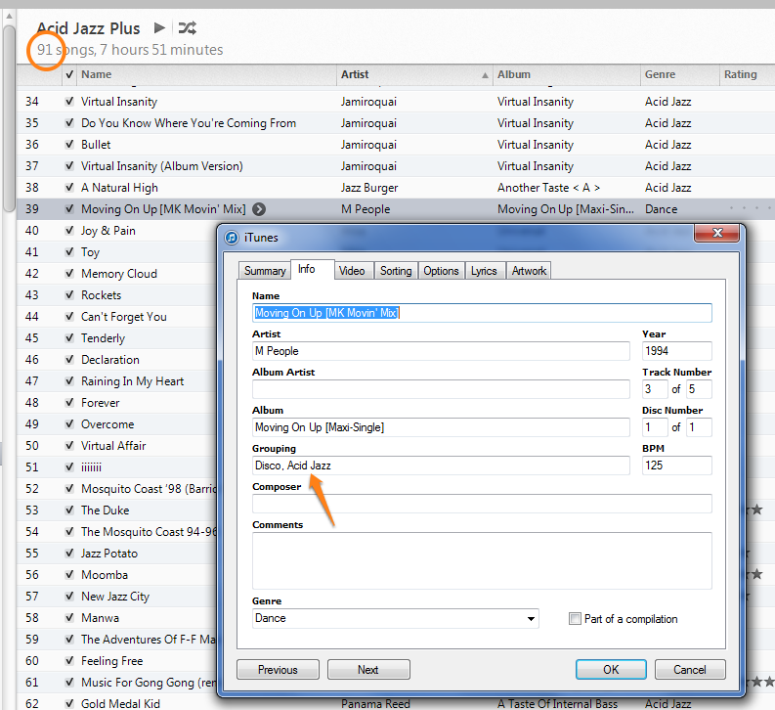This screenshot has width=775, height=710.
Task: Sort by the Rating column header
Action: click(747, 74)
